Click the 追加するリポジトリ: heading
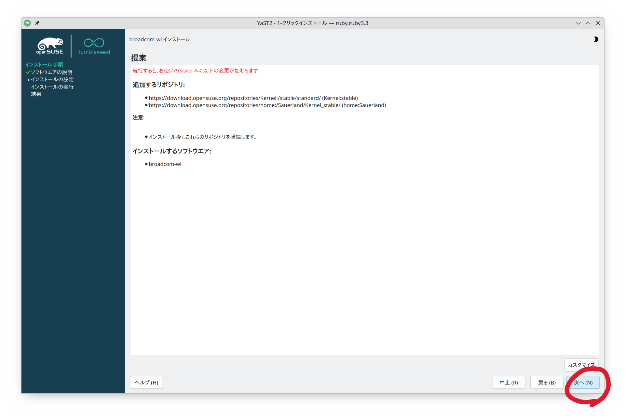Image resolution: width=626 pixels, height=419 pixels. 159,85
